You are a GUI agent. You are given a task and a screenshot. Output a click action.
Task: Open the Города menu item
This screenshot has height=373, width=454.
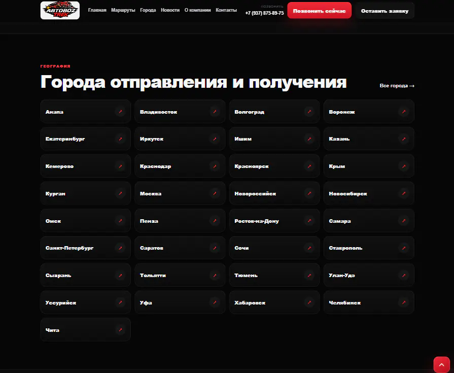point(148,10)
